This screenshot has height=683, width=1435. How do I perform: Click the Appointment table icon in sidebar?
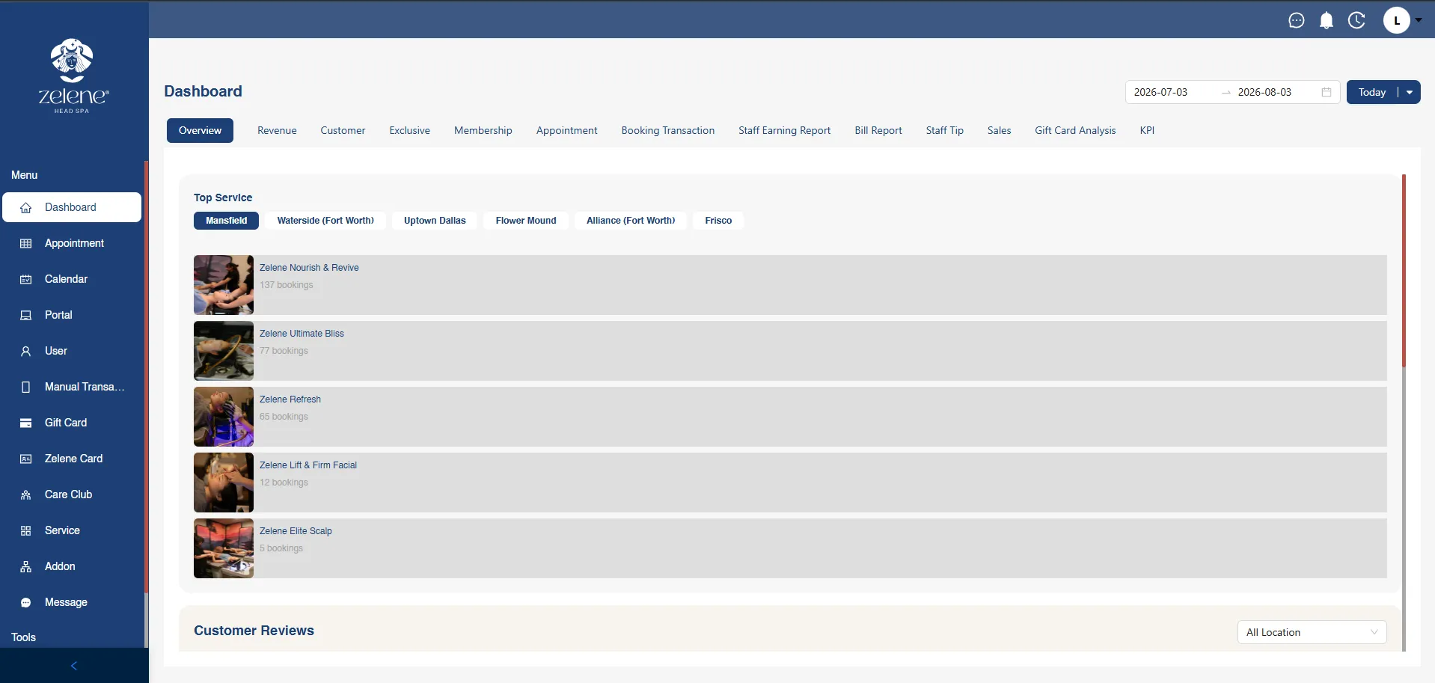(26, 244)
